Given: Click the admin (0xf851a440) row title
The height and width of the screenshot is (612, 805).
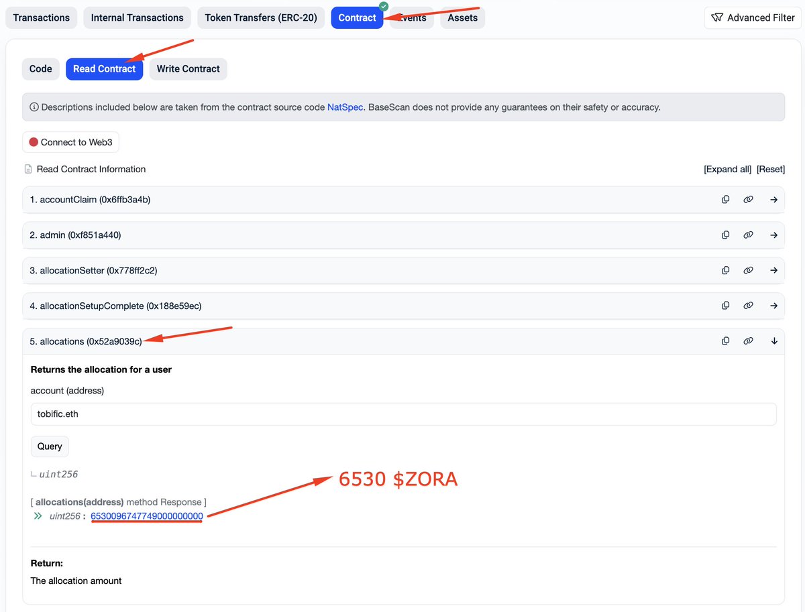Looking at the screenshot, I should click(75, 235).
